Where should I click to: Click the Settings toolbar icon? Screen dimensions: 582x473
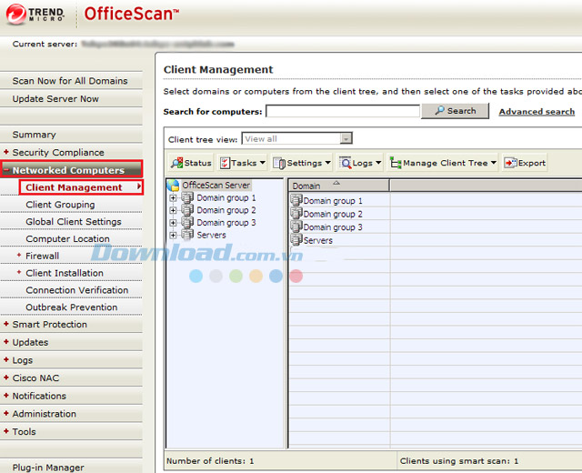tap(279, 163)
